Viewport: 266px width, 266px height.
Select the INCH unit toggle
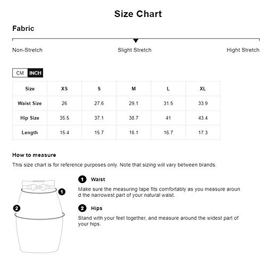(35, 73)
